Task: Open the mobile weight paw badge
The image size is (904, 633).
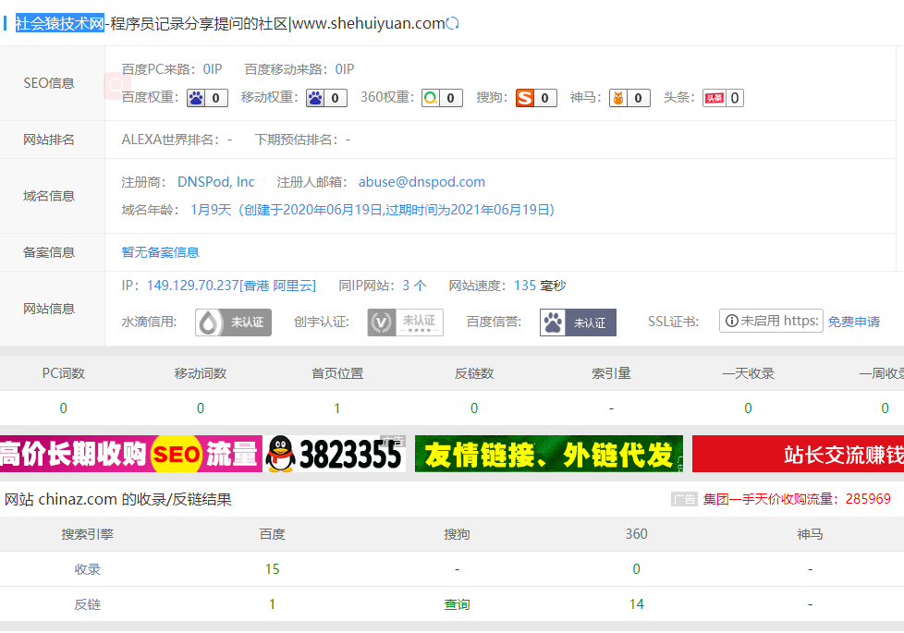Action: pyautogui.click(x=327, y=98)
